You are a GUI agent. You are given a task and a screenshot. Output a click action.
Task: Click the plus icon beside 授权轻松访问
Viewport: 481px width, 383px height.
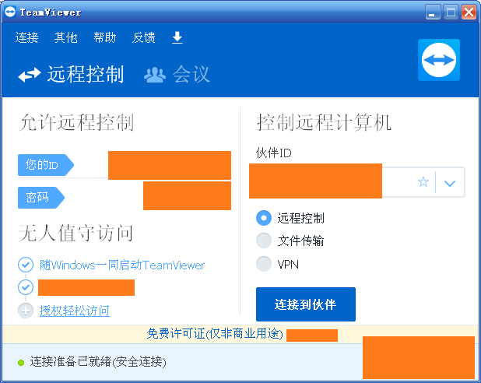click(x=26, y=311)
